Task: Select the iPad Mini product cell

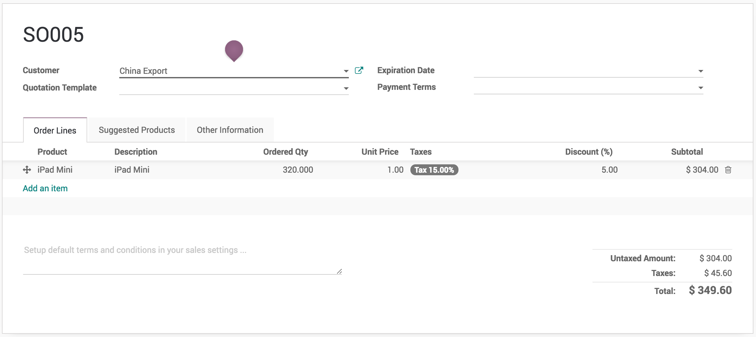Action: point(55,170)
